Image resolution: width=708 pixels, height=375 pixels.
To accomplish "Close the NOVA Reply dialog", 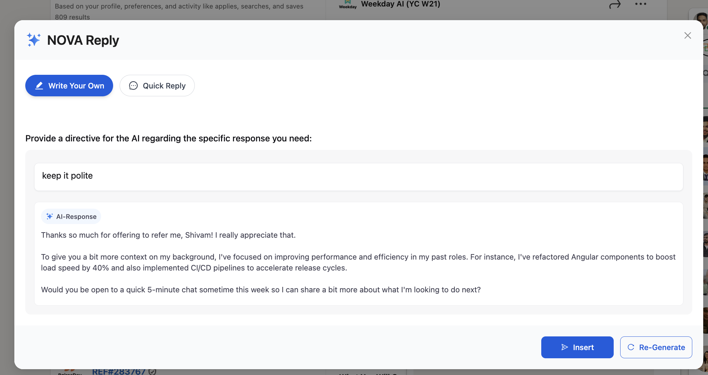I will pos(687,36).
